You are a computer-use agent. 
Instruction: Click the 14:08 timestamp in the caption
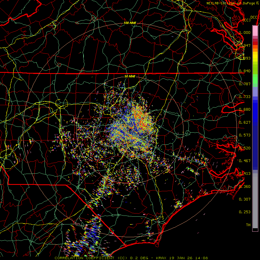click(201, 258)
